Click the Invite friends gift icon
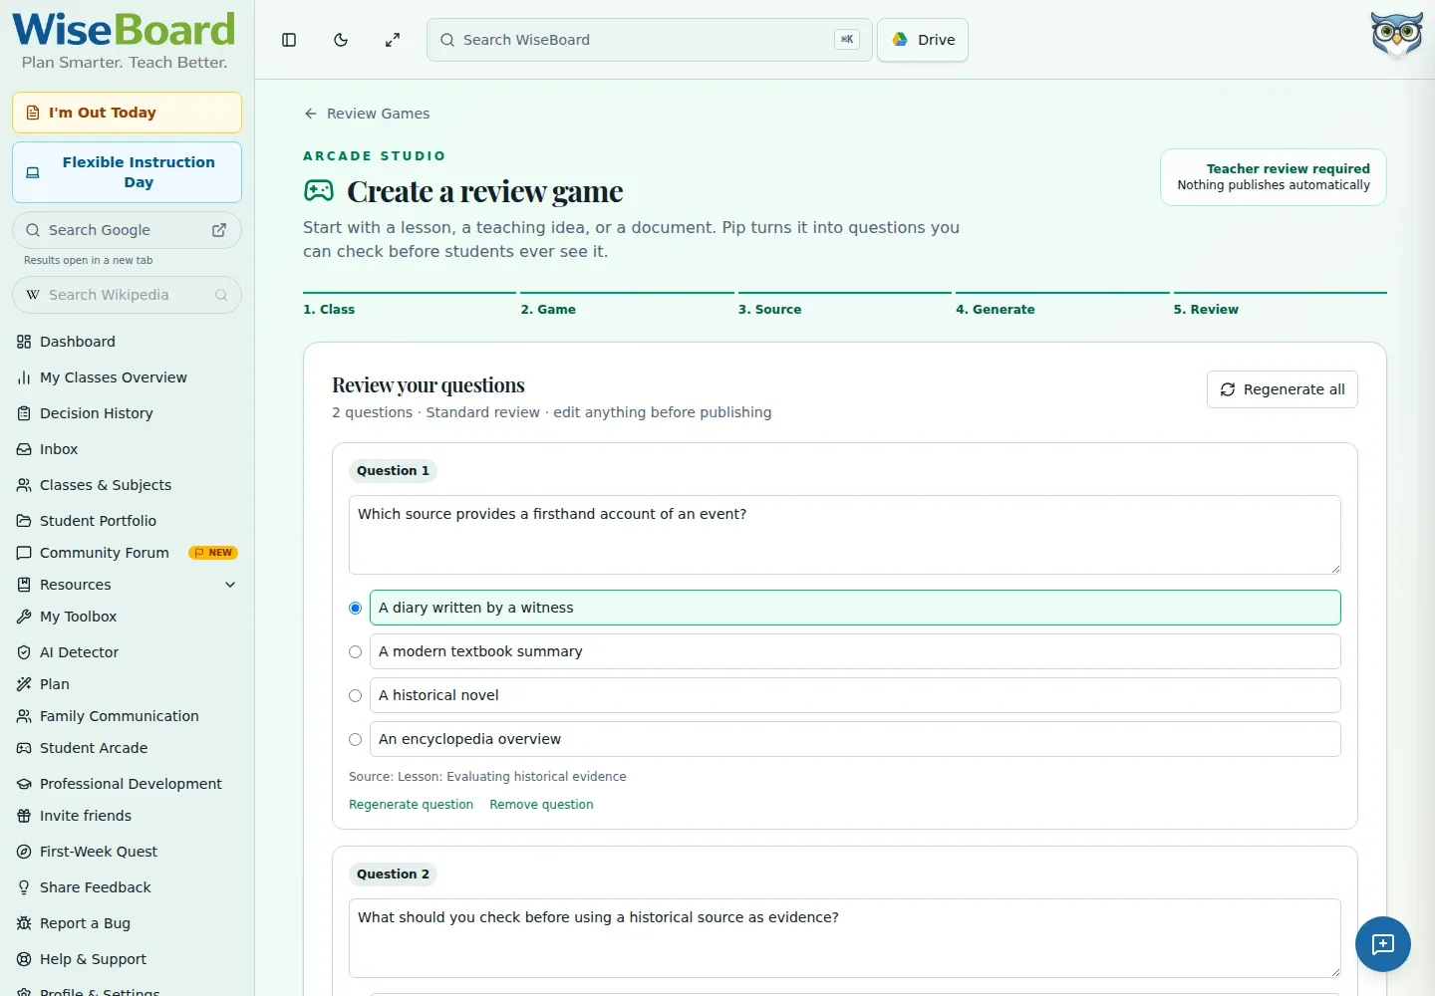The width and height of the screenshot is (1435, 996). [x=24, y=816]
